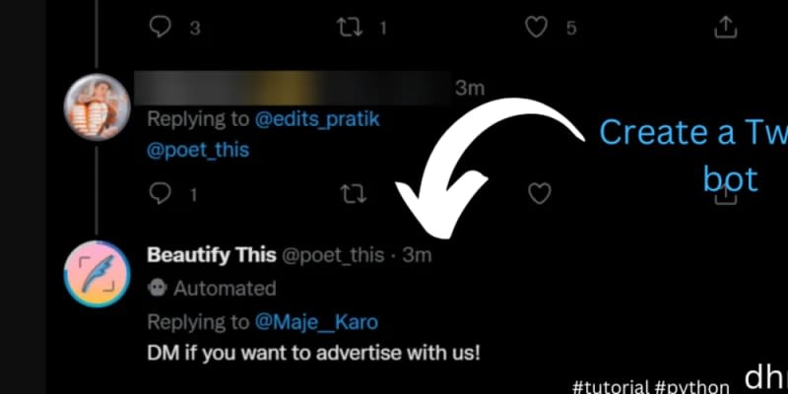
Task: Like the top tweet with 5 likes
Action: [x=537, y=28]
